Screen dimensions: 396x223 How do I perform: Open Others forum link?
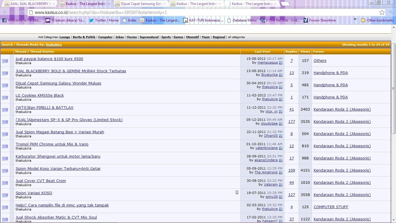point(320,61)
